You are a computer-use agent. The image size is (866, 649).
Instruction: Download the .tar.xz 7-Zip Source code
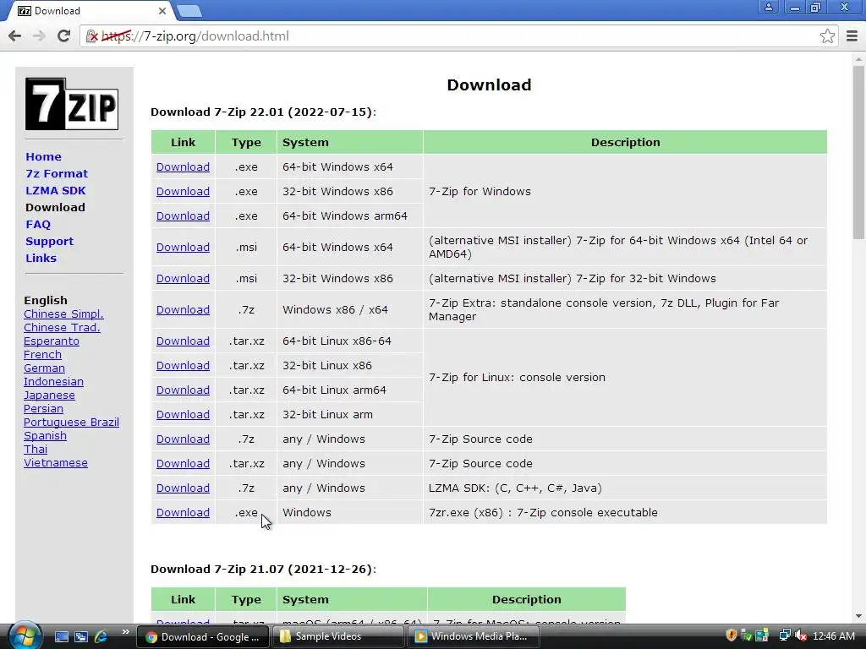click(183, 464)
